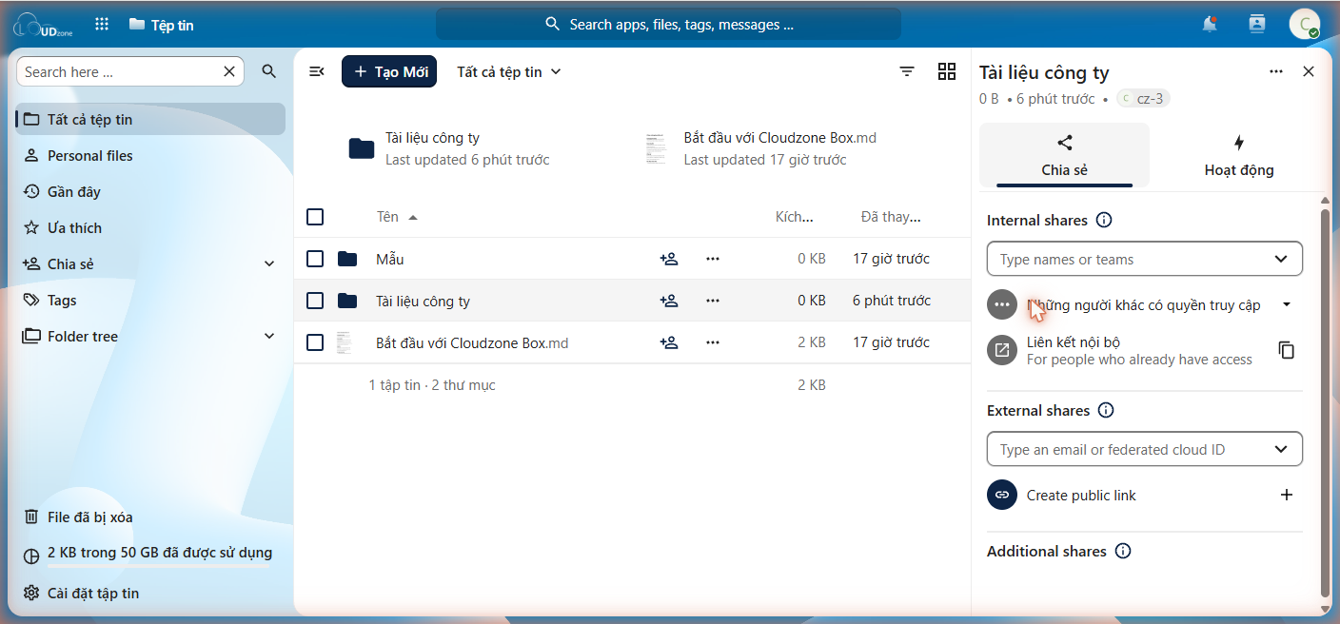The image size is (1340, 624).
Task: Collapse the navigation sidebar toggle icon
Action: pyautogui.click(x=318, y=71)
